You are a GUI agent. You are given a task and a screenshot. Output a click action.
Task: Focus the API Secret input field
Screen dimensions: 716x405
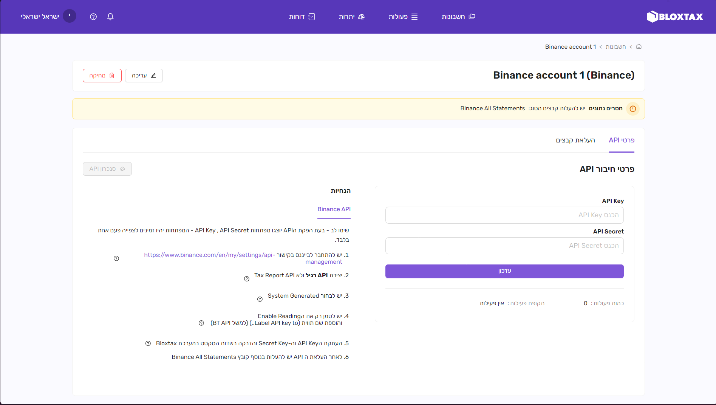click(504, 246)
